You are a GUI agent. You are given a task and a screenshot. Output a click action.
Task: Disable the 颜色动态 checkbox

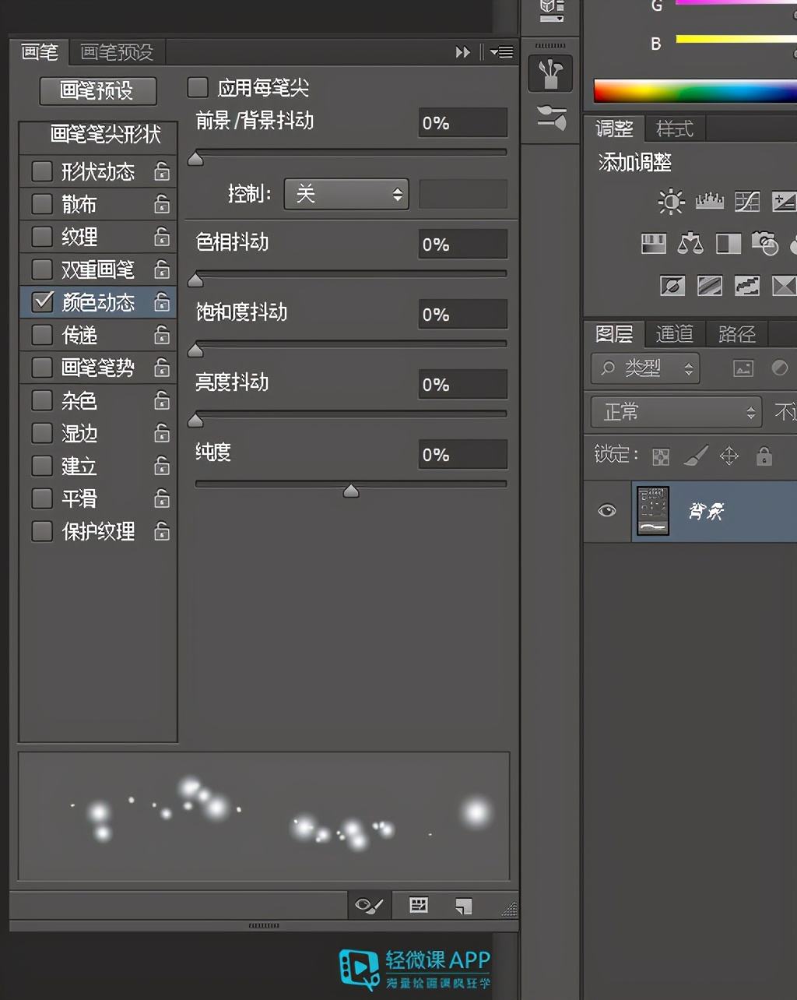pos(41,302)
